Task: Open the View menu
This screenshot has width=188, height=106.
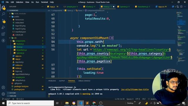Action: click(27, 2)
